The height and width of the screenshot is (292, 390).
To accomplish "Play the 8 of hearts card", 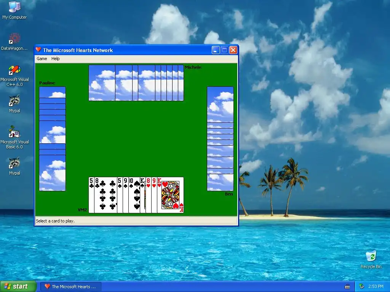I will 149,195.
